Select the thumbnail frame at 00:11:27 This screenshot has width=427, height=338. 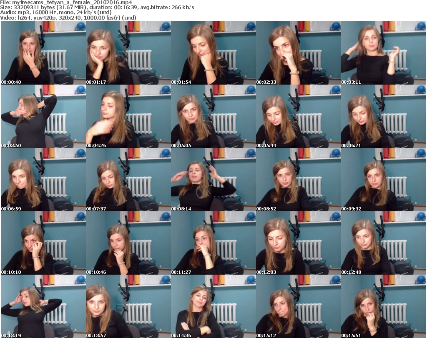tap(213, 243)
